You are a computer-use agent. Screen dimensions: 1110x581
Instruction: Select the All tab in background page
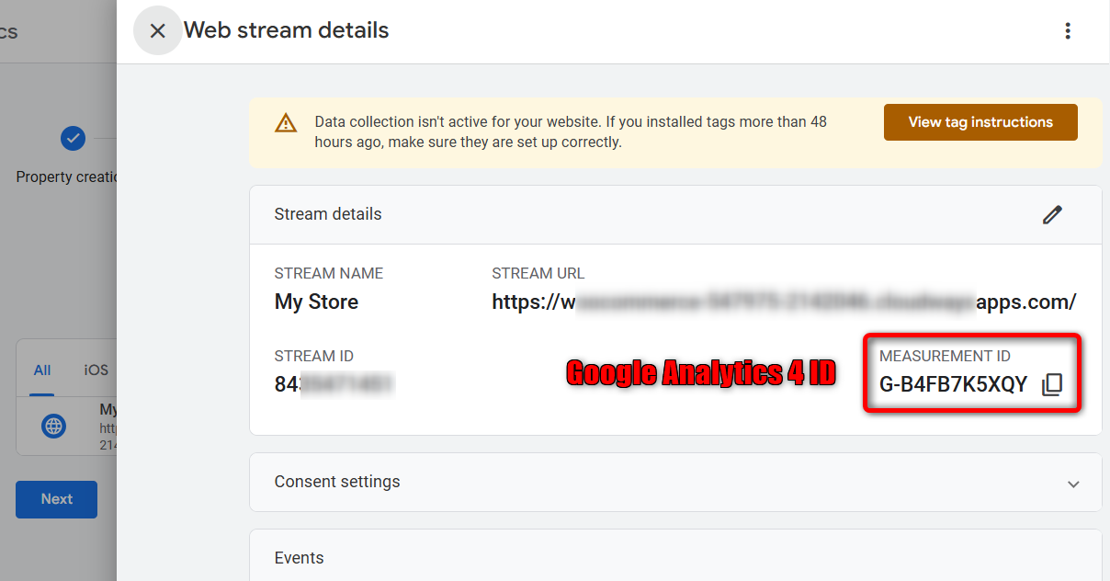(x=42, y=370)
